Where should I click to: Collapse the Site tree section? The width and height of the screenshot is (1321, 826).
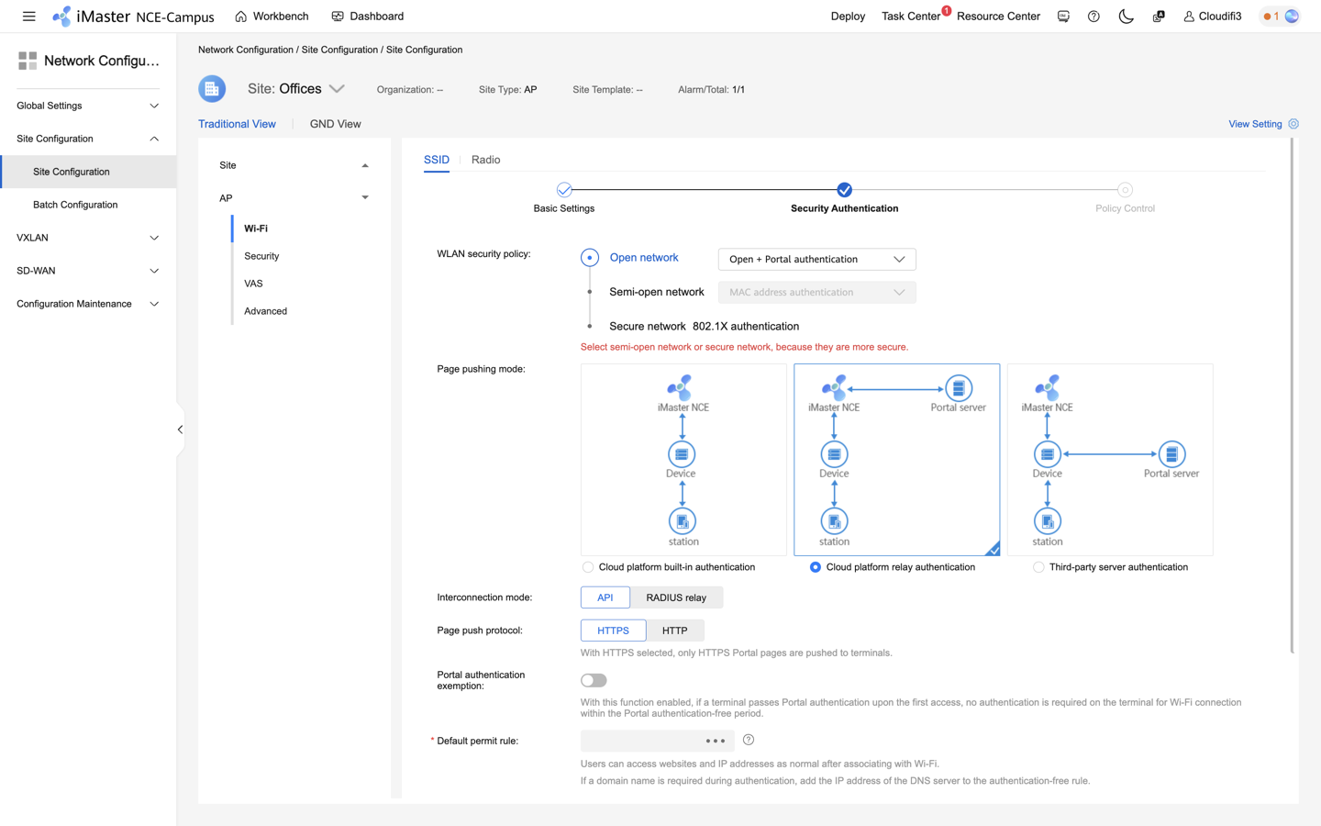tap(364, 165)
